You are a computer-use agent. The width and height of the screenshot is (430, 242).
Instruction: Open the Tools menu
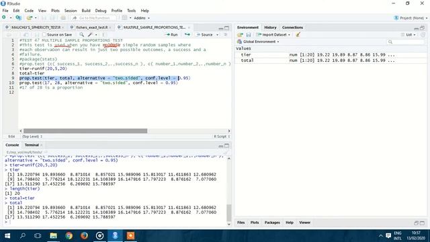click(x=132, y=11)
